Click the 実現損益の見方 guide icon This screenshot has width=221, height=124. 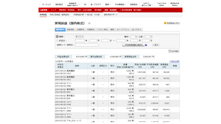click(165, 23)
